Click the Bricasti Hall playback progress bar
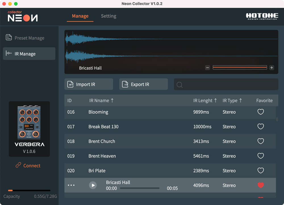 [140, 188]
